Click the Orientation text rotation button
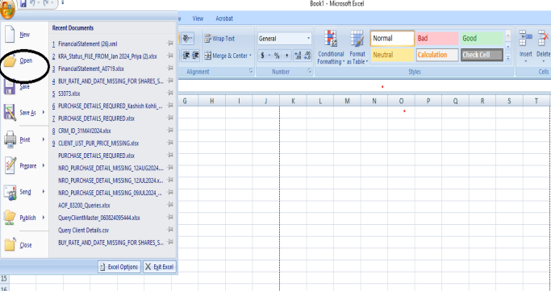 (x=187, y=38)
